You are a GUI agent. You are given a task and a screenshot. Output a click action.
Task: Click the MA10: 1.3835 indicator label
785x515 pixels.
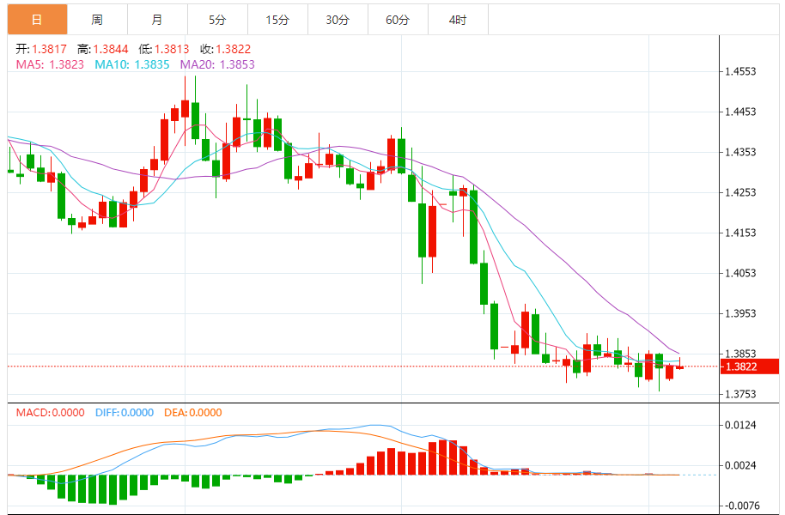(x=132, y=64)
